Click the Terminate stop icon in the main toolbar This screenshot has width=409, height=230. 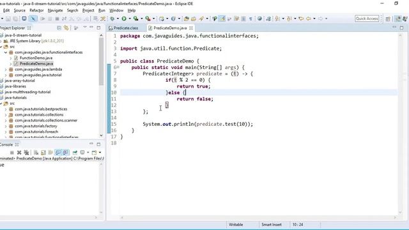click(57, 19)
